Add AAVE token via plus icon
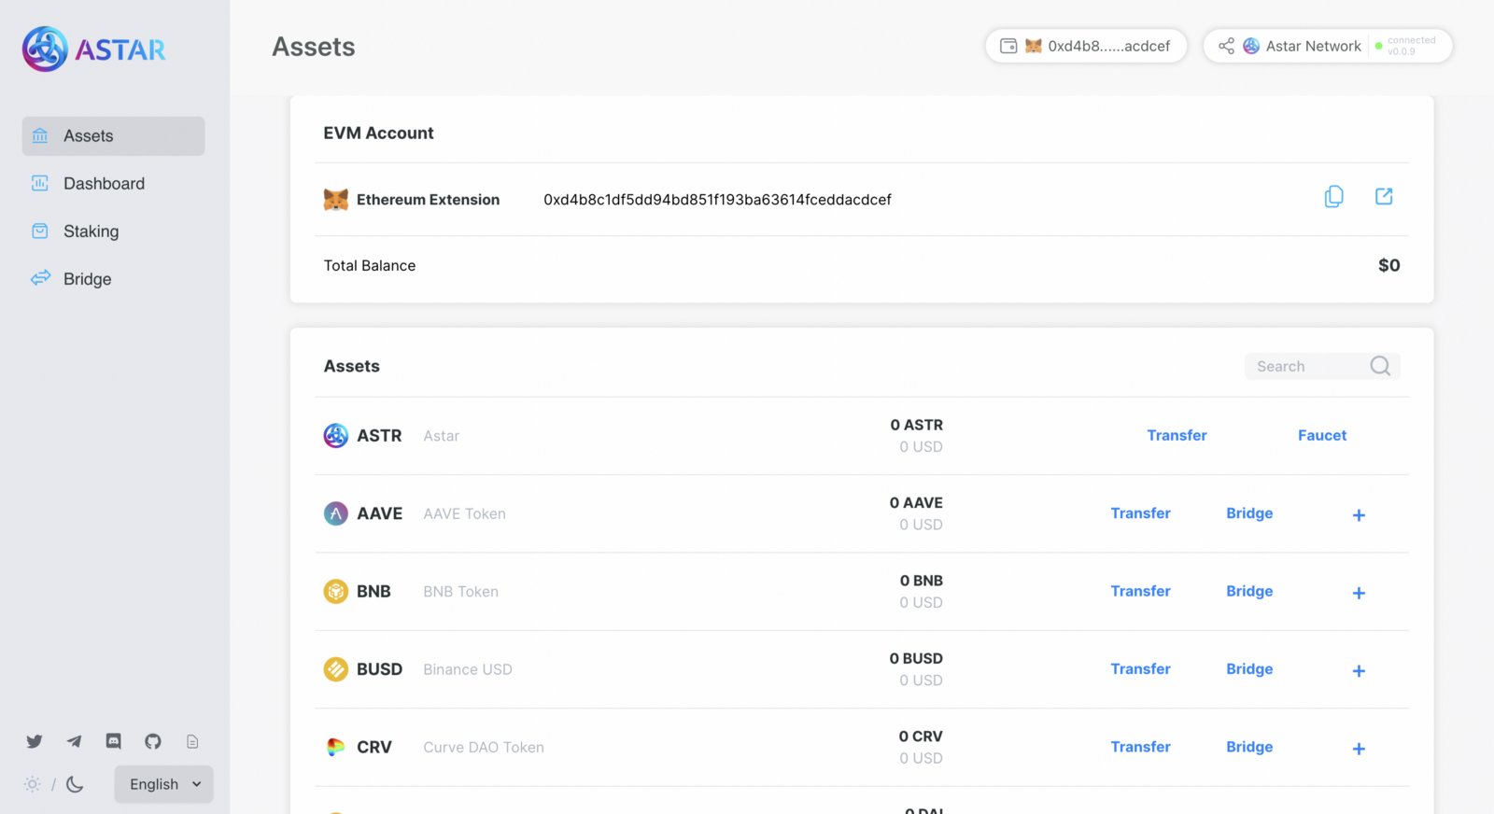The width and height of the screenshot is (1494, 814). point(1359,515)
